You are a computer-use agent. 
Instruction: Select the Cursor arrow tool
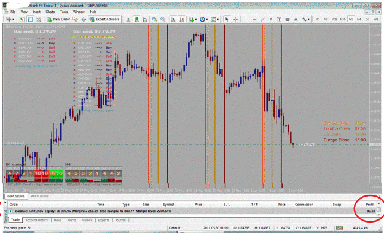(x=227, y=19)
